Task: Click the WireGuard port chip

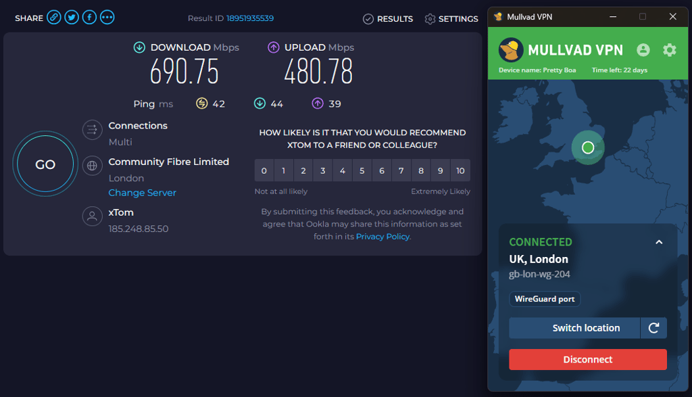Action: pos(545,299)
